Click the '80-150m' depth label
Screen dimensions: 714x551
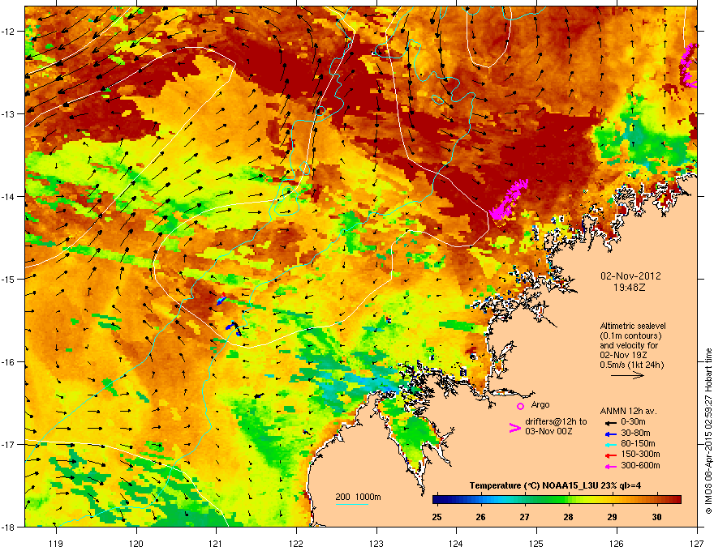[638, 444]
